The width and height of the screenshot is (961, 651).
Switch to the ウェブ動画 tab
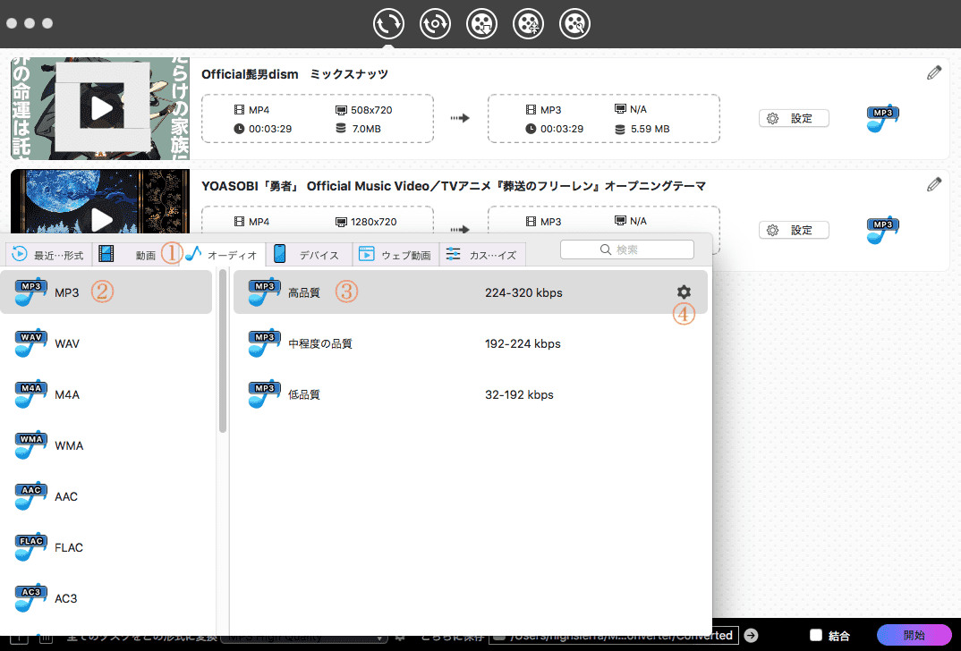coord(395,255)
